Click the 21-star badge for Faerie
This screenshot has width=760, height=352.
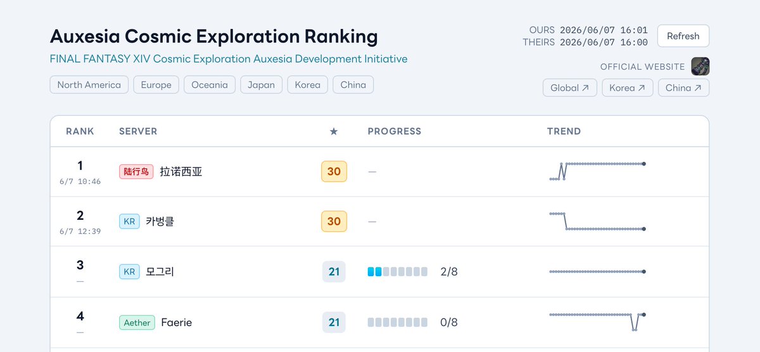tap(334, 322)
